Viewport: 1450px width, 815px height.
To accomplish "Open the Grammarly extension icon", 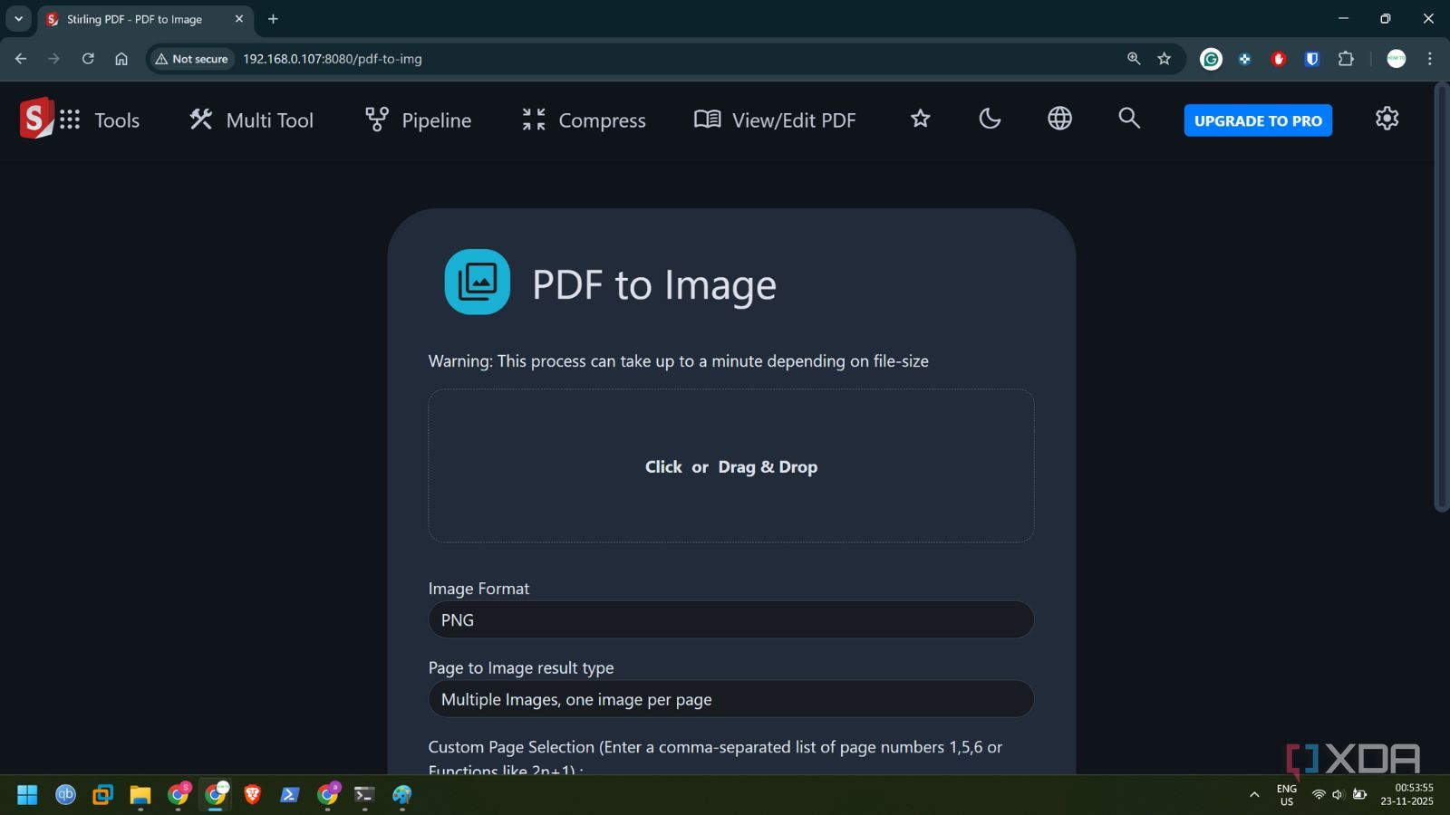I will (x=1211, y=59).
